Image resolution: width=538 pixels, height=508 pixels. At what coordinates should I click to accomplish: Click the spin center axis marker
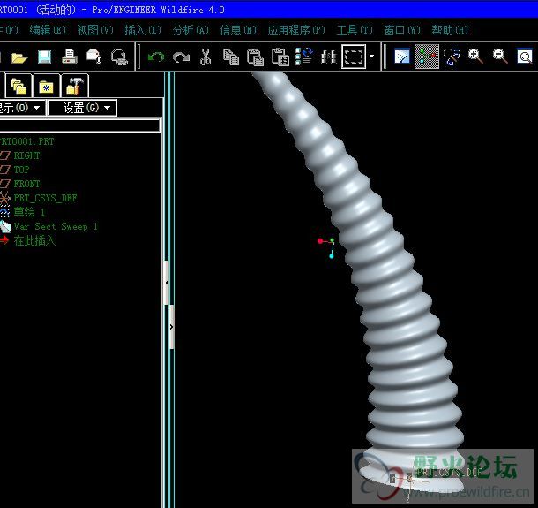pyautogui.click(x=326, y=246)
